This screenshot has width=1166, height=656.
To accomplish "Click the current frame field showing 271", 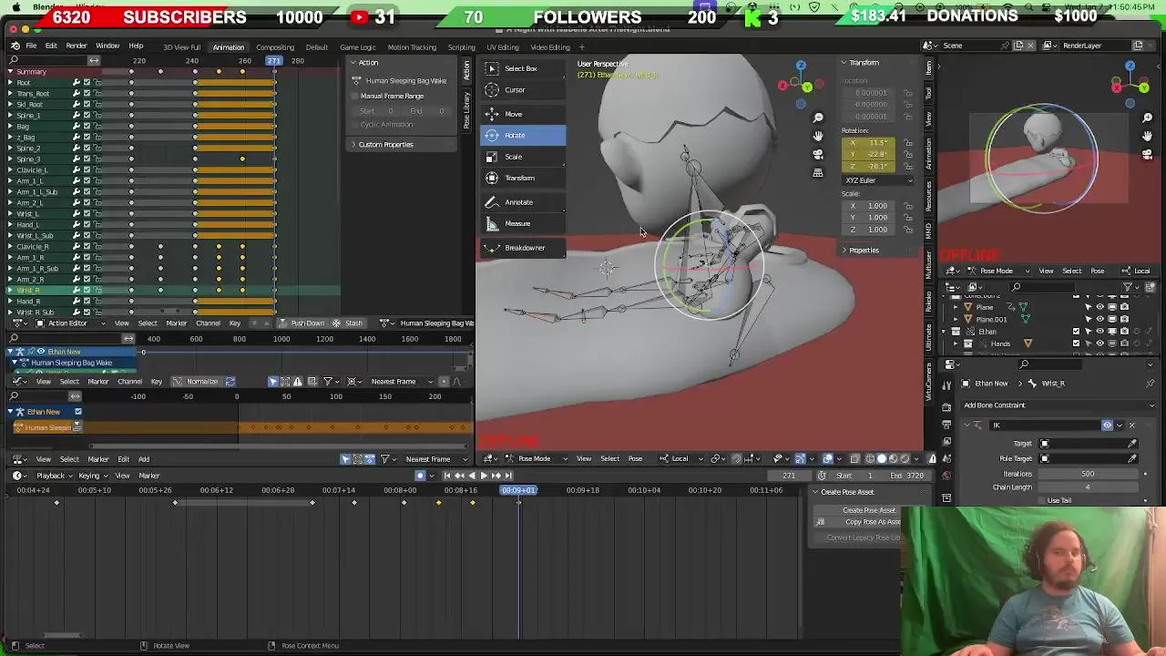I will click(x=790, y=476).
